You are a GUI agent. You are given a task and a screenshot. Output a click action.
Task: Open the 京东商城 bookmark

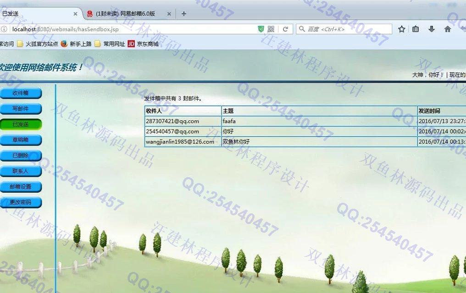pyautogui.click(x=143, y=44)
